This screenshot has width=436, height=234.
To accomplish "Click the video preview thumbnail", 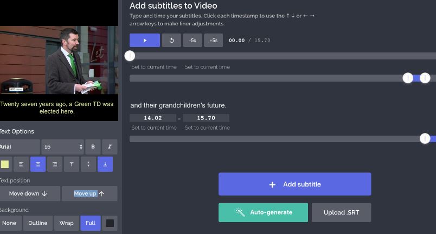I will (59, 60).
